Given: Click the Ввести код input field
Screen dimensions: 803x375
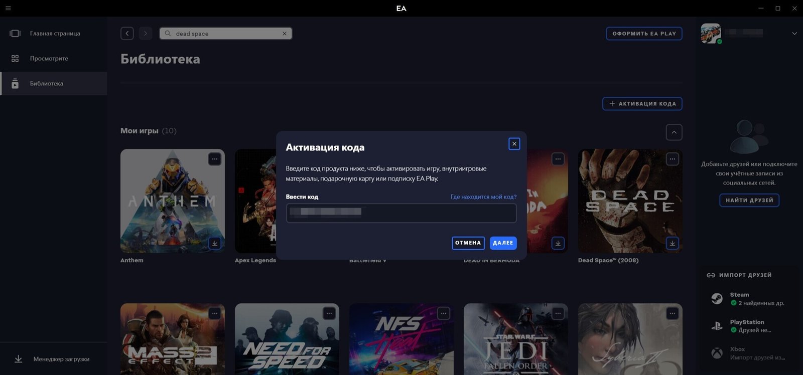Looking at the screenshot, I should click(401, 213).
